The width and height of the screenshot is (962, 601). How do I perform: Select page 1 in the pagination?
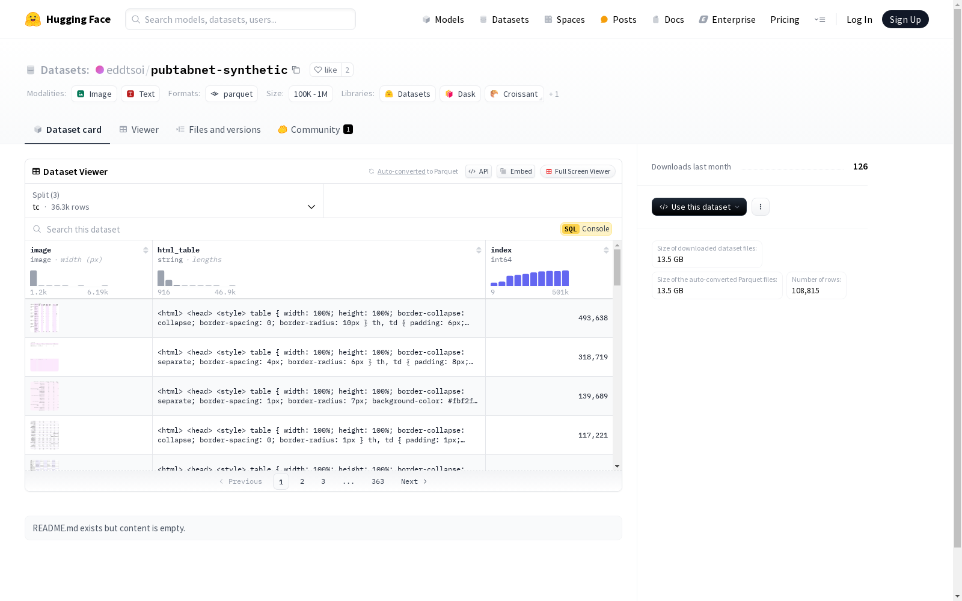(281, 481)
